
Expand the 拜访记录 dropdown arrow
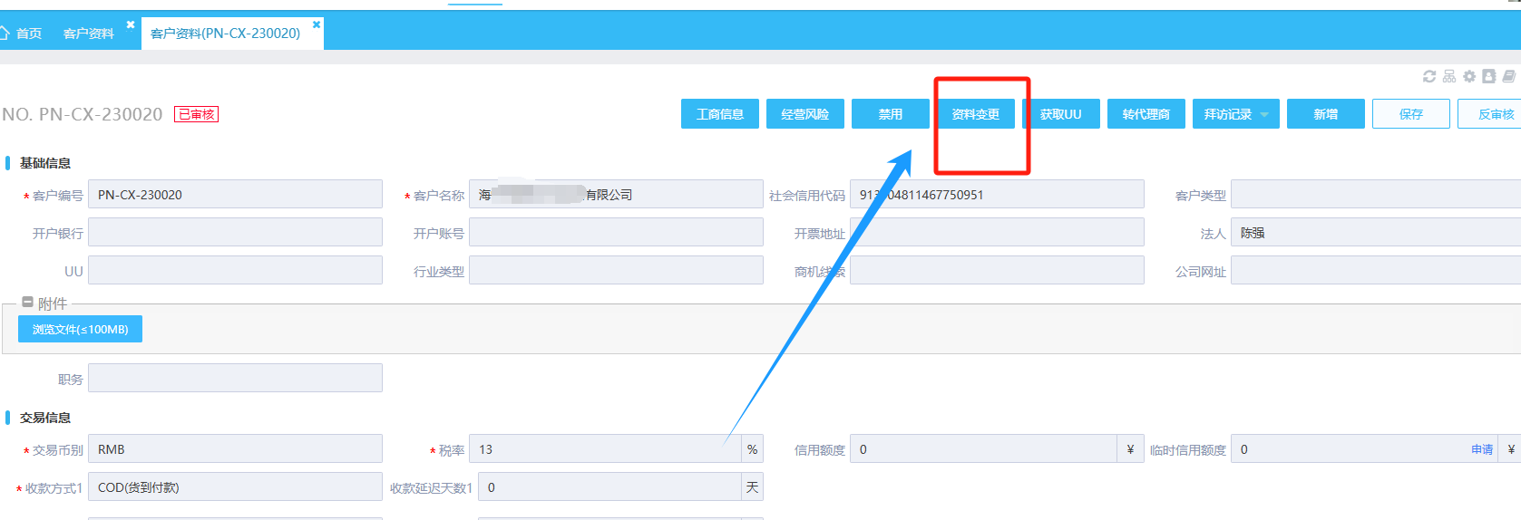coord(1264,114)
